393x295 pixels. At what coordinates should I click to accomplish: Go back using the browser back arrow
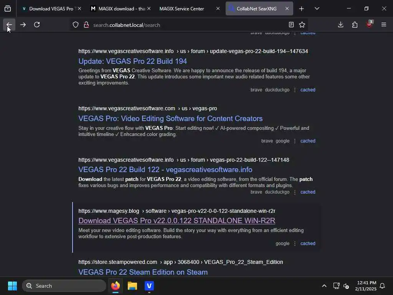[9, 25]
